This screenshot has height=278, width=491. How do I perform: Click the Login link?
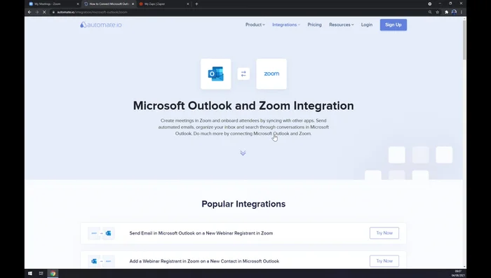(x=367, y=25)
